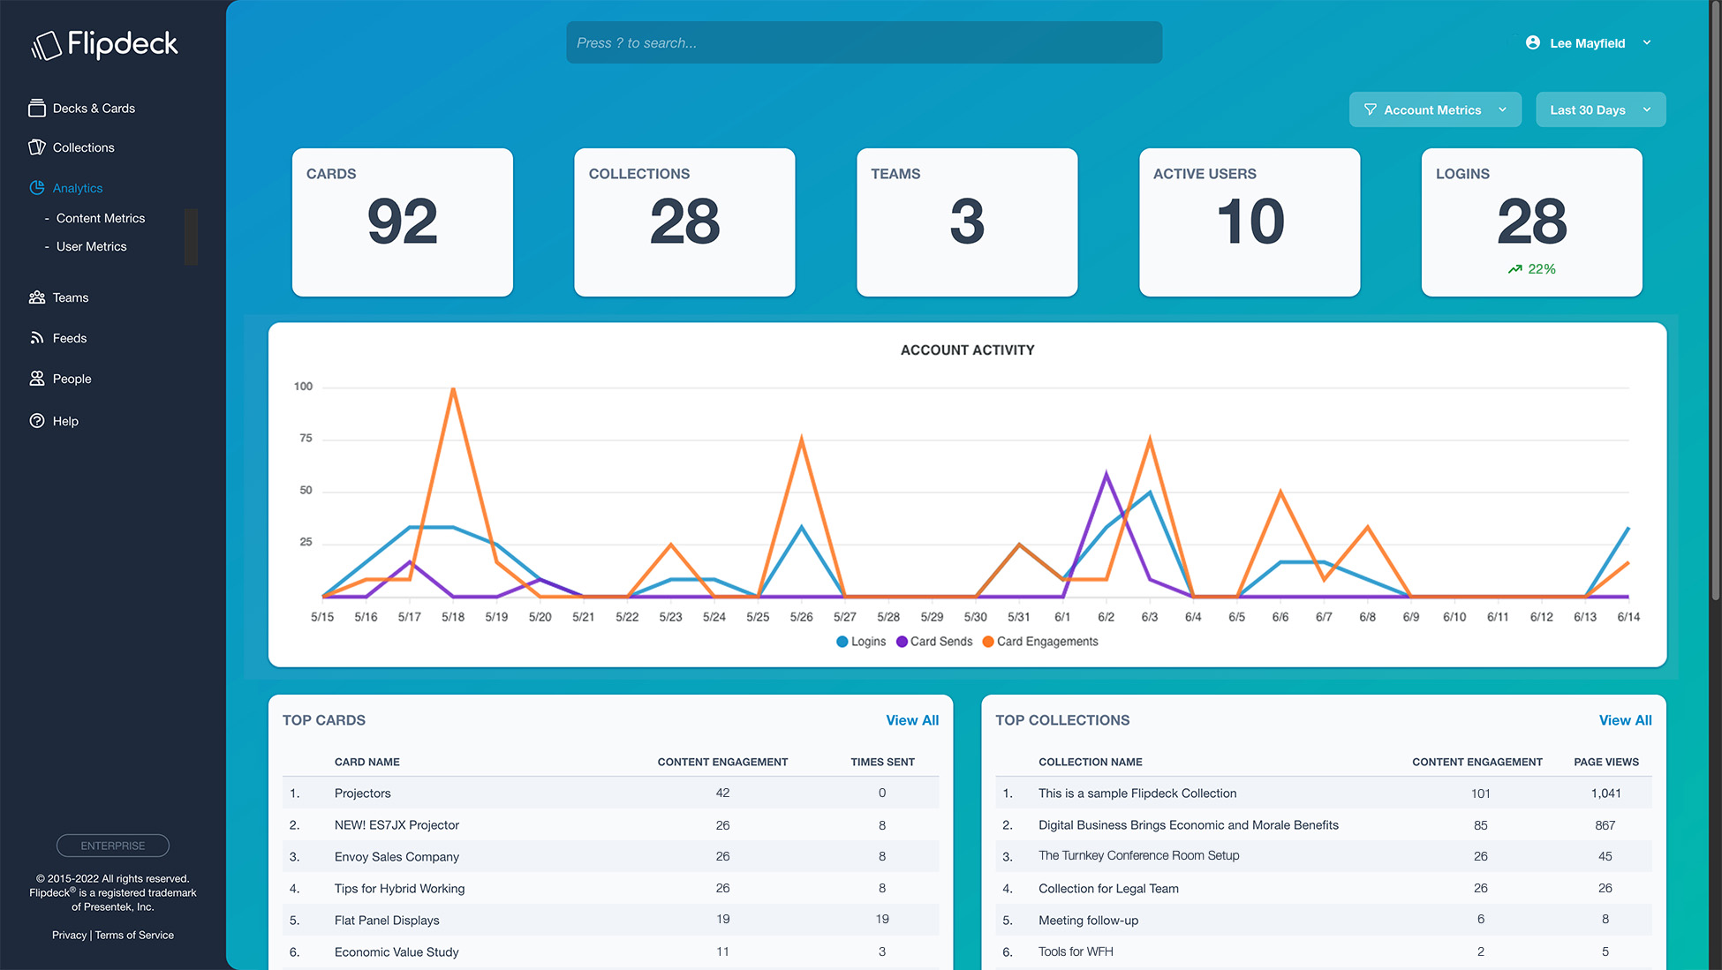Open the Terms of Service link
Image resolution: width=1722 pixels, height=970 pixels.
point(134,936)
